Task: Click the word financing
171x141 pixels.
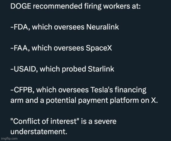Action: click(130, 90)
